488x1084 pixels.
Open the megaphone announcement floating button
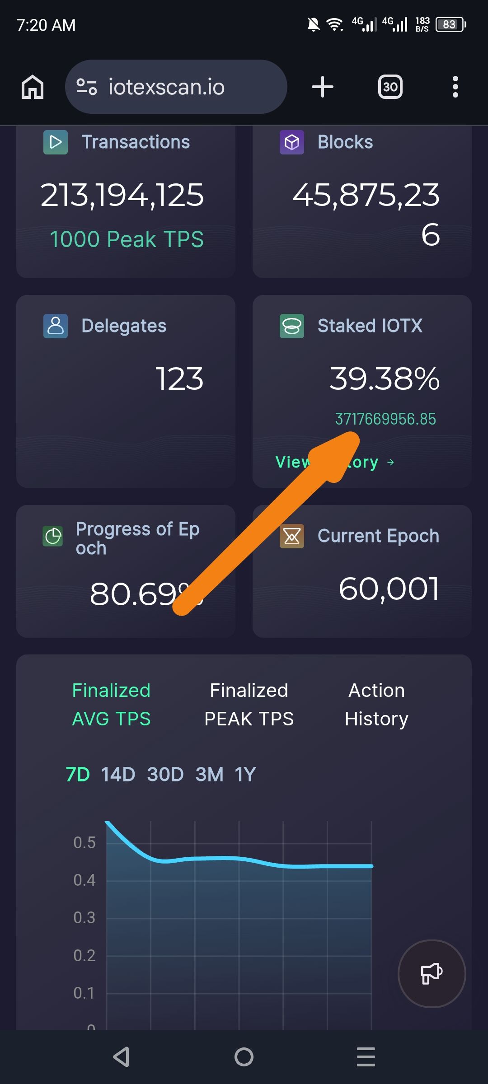point(432,973)
